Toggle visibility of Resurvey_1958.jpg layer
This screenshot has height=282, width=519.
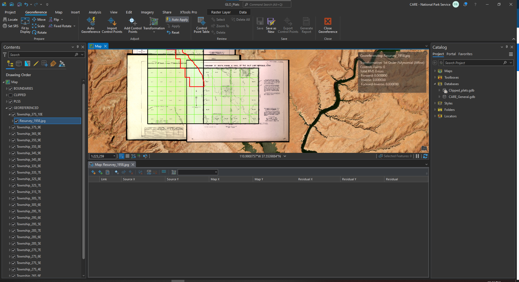click(16, 121)
